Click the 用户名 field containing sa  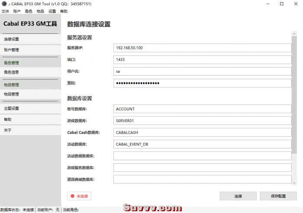click(202, 71)
